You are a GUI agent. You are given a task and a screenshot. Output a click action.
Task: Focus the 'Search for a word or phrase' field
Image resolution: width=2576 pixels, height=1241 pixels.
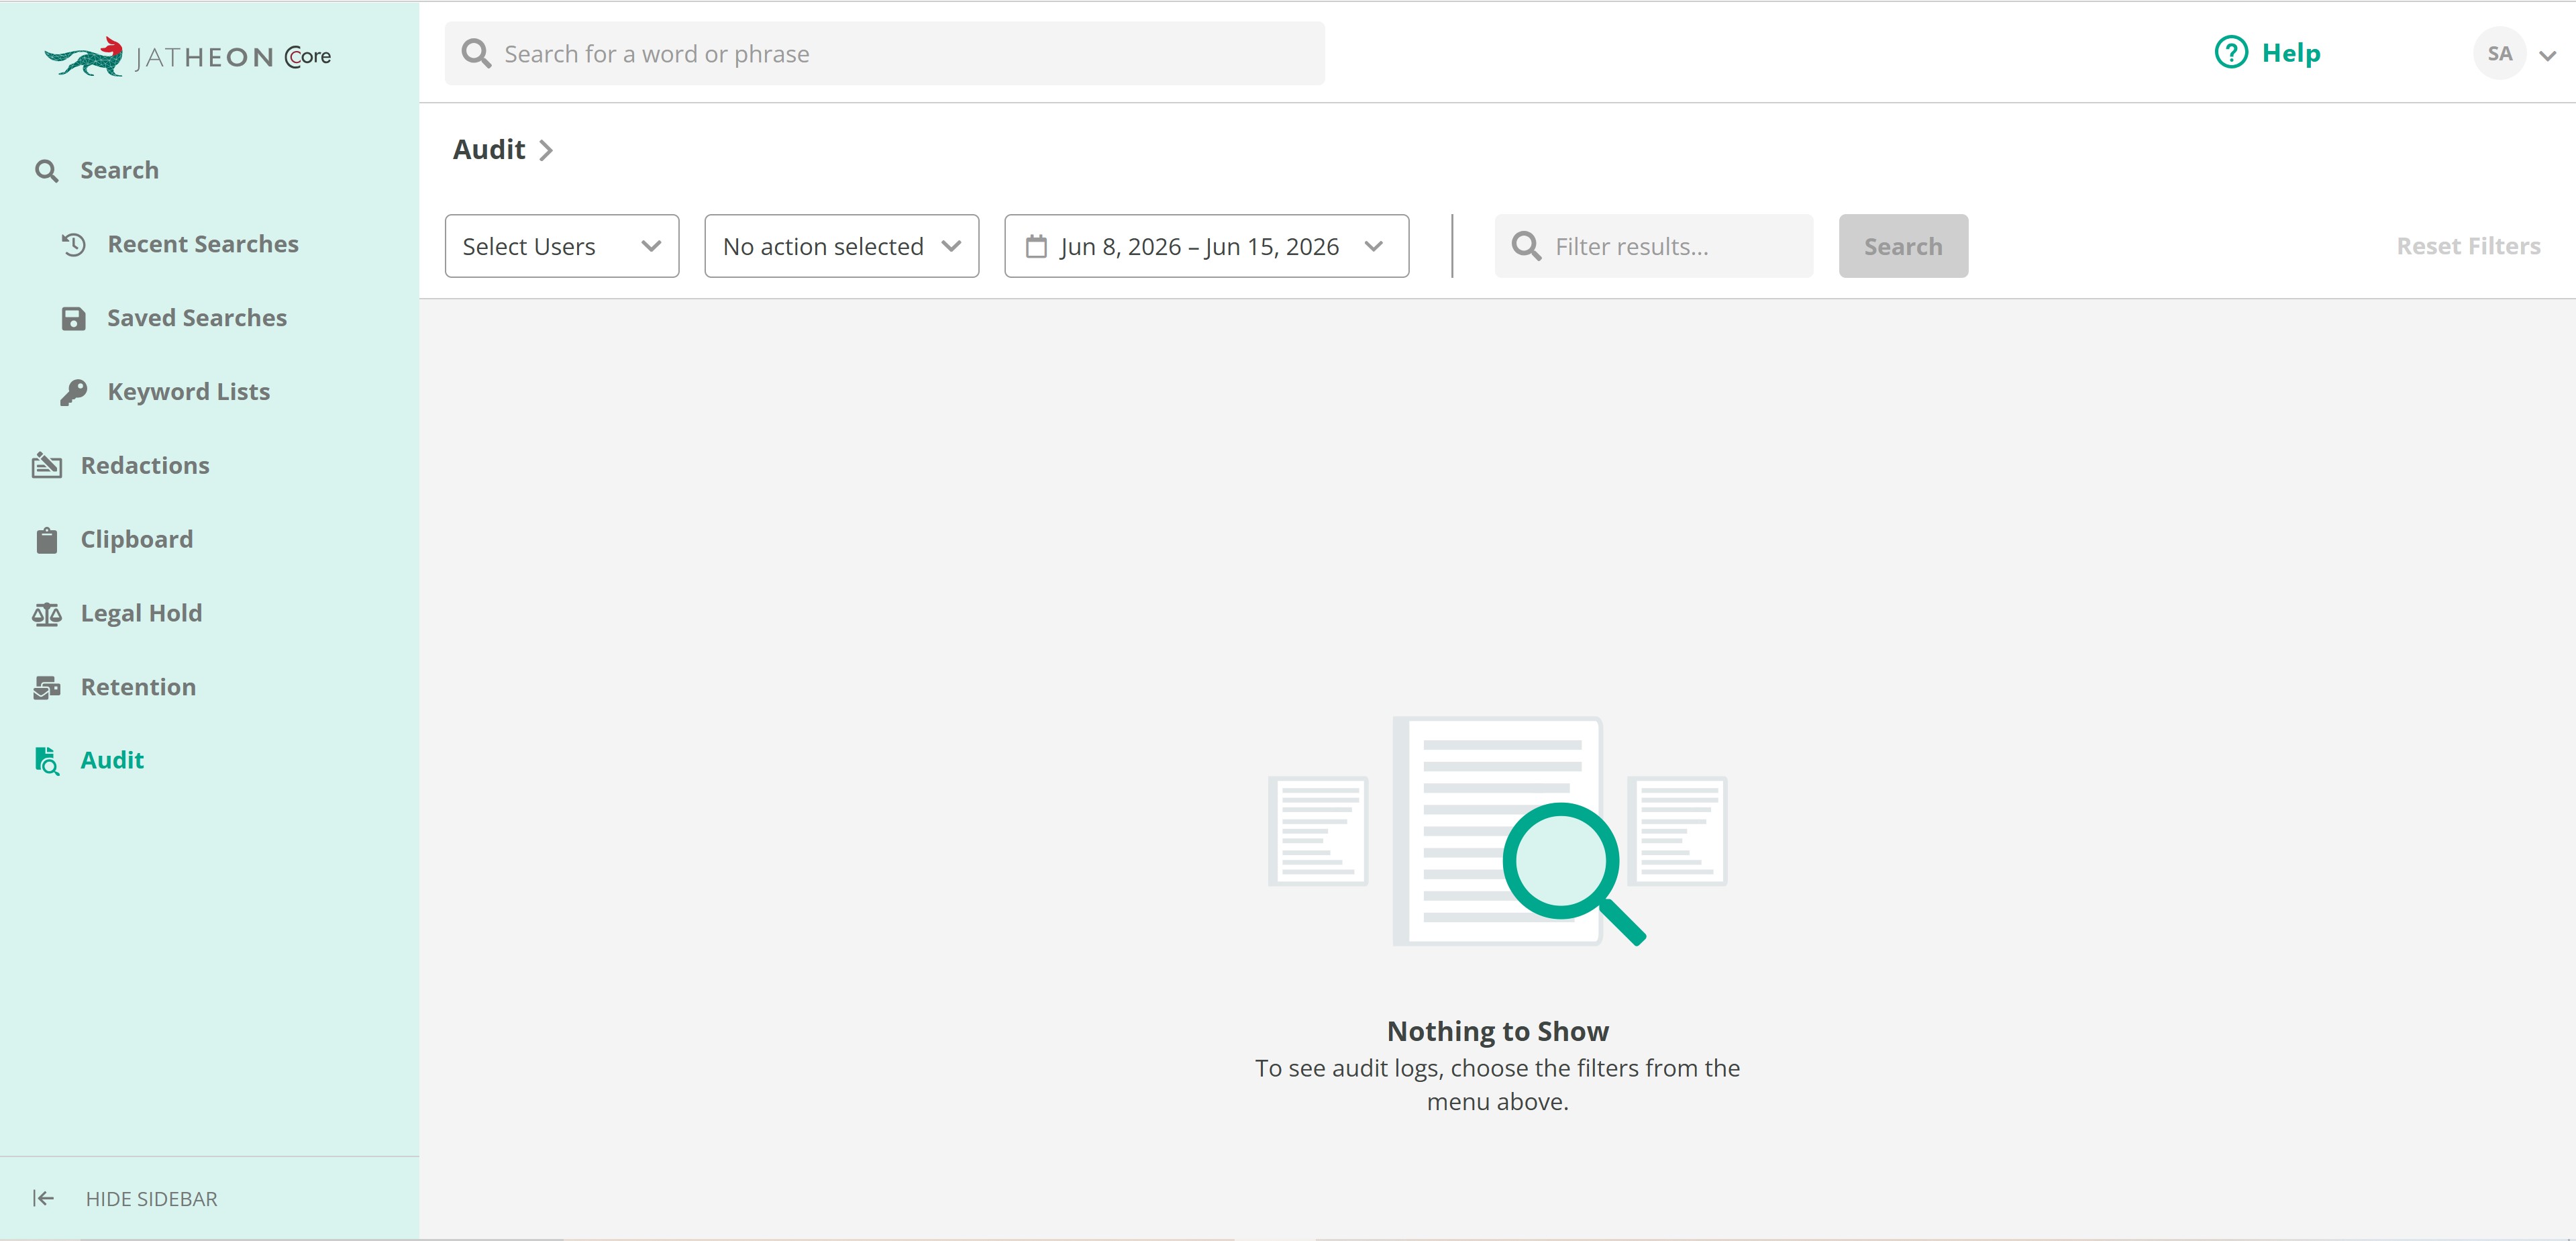pyautogui.click(x=885, y=53)
